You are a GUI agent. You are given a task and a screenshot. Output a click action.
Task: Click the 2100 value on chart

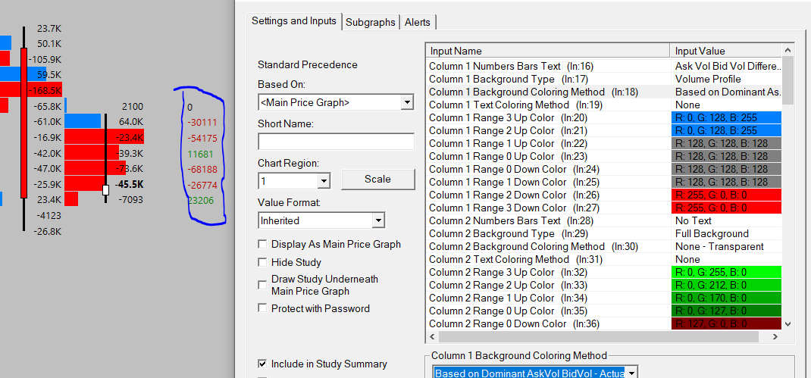pyautogui.click(x=133, y=107)
